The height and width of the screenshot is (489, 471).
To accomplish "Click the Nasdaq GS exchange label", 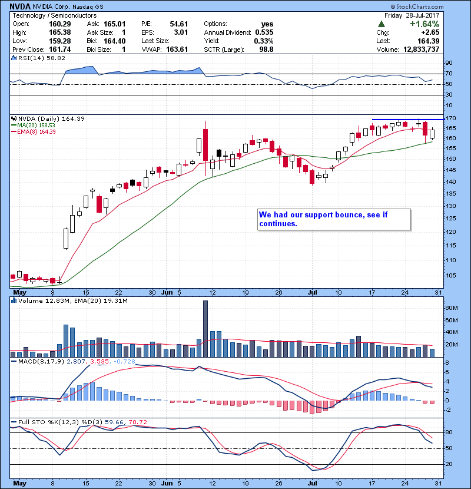I will pyautogui.click(x=88, y=7).
